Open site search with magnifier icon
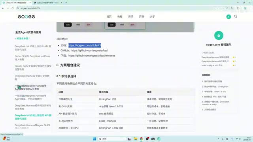 coord(236,17)
